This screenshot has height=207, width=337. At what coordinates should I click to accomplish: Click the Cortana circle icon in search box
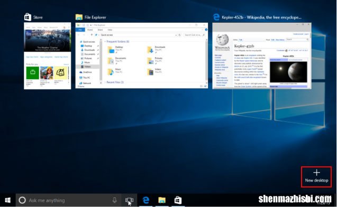(x=22, y=200)
